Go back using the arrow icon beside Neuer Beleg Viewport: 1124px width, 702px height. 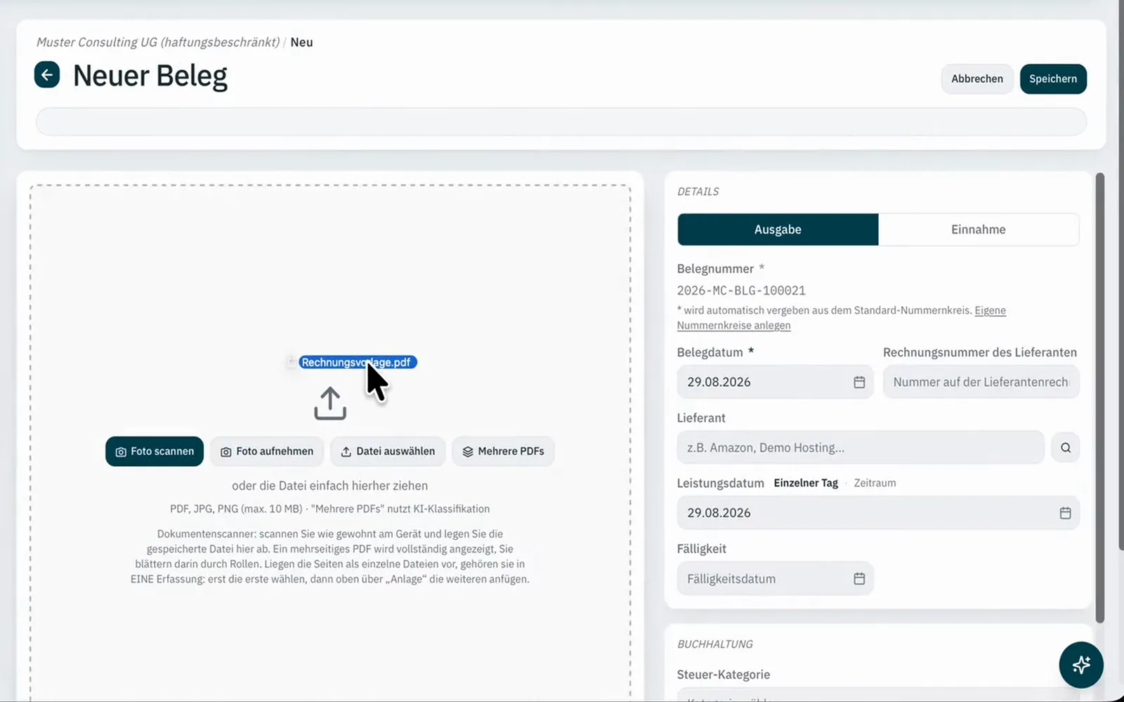(x=47, y=74)
